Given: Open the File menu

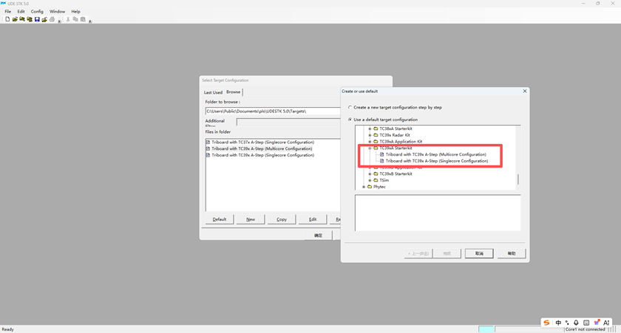Looking at the screenshot, I should [x=8, y=12].
